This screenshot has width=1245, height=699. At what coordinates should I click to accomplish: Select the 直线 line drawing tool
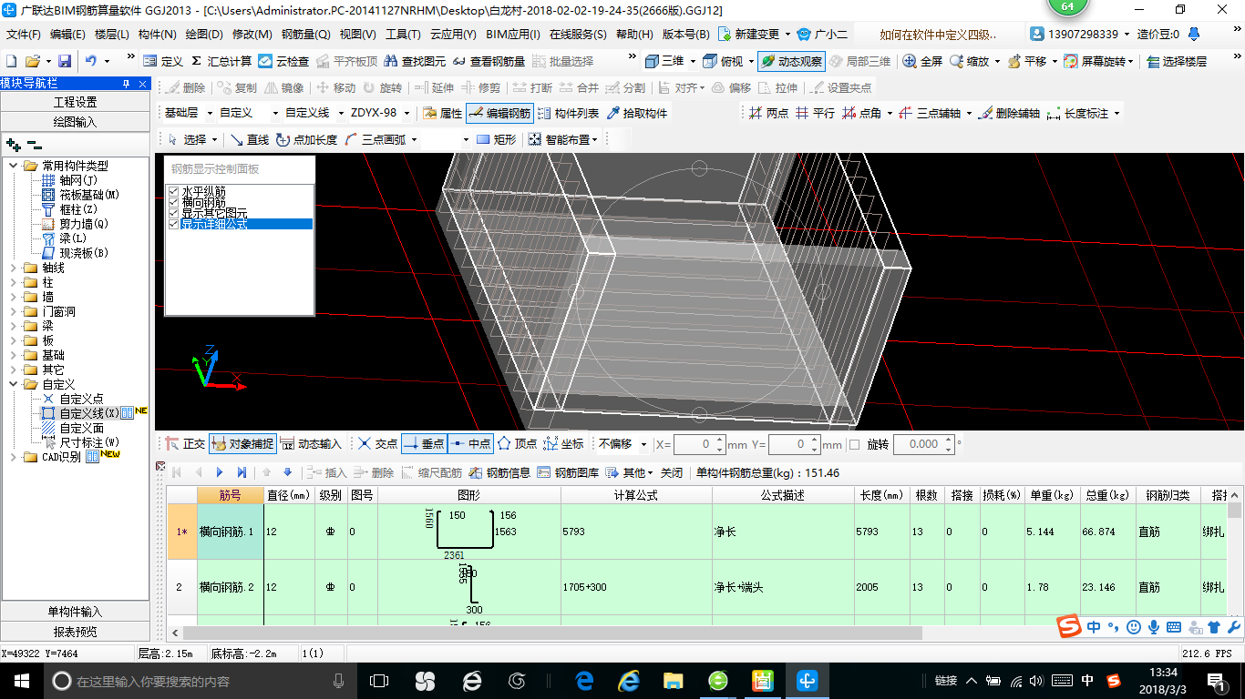[x=249, y=139]
